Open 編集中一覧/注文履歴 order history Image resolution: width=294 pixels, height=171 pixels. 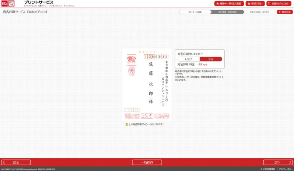coord(229,3)
